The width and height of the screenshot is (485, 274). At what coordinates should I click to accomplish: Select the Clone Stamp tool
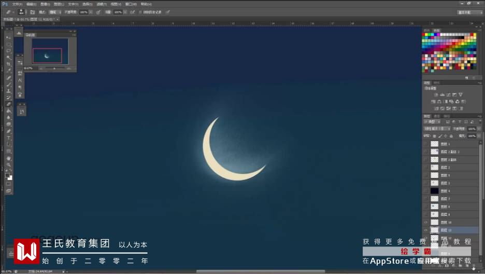[x=9, y=91]
